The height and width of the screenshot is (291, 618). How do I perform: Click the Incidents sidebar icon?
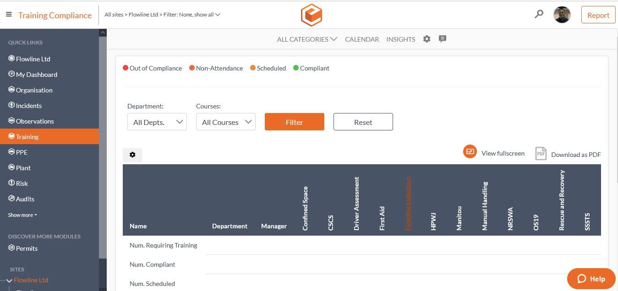12,105
